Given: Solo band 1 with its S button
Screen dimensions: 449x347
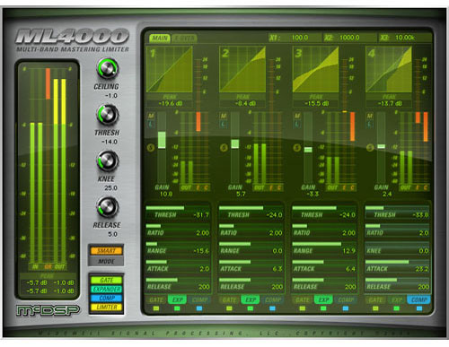Looking at the screenshot, I should (x=151, y=147).
